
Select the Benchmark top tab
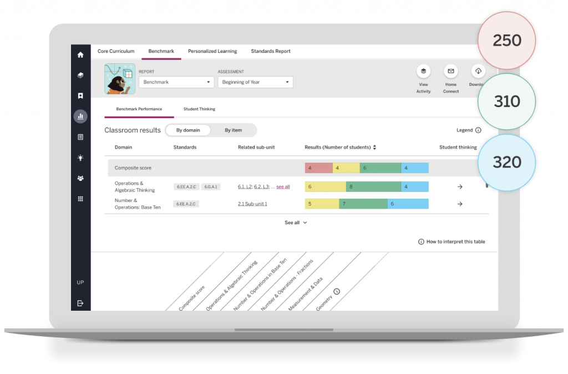tap(161, 51)
